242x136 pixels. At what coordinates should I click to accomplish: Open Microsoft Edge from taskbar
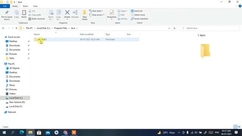(x=22, y=133)
